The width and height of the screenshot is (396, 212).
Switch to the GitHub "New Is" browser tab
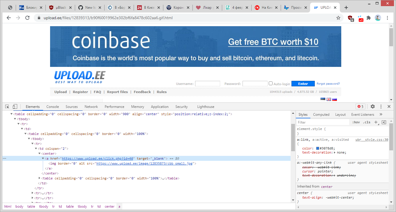(x=89, y=8)
